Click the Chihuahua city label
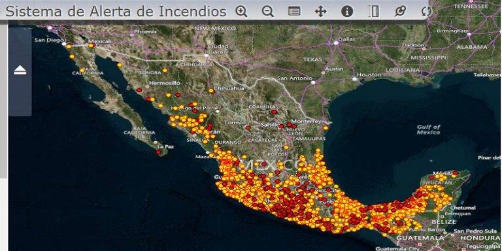The width and height of the screenshot is (502, 251). pyautogui.click(x=229, y=88)
